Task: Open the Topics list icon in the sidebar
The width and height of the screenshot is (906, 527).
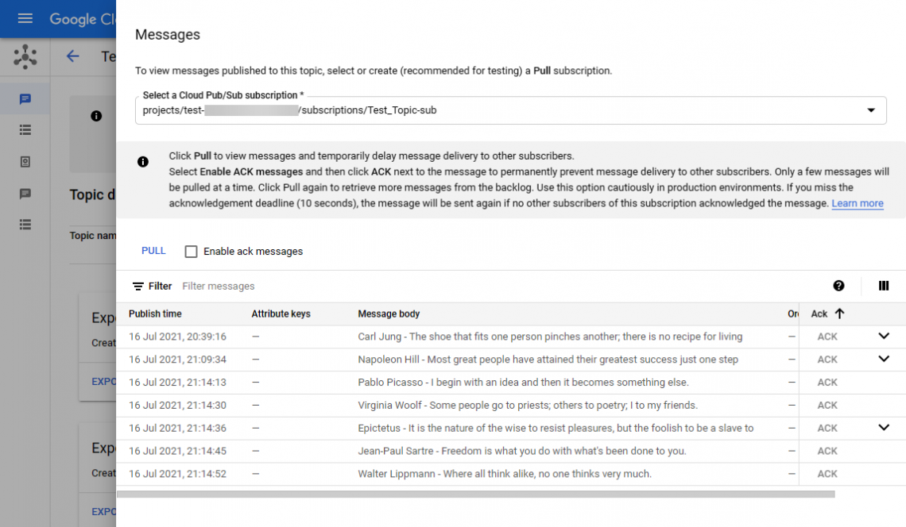Action: 25,130
